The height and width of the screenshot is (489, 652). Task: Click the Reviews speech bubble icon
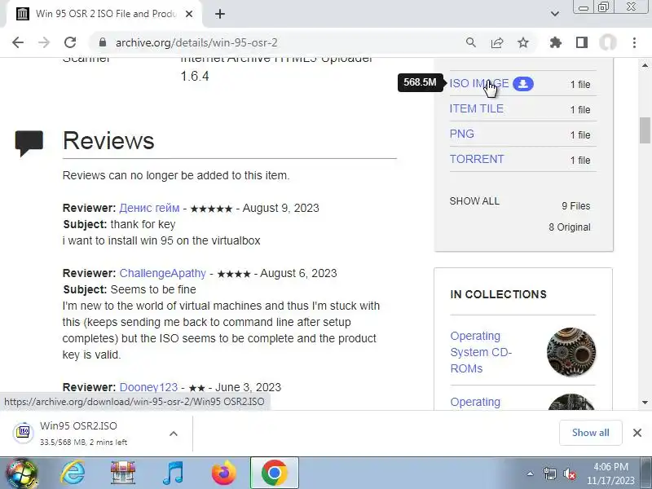[x=29, y=143]
